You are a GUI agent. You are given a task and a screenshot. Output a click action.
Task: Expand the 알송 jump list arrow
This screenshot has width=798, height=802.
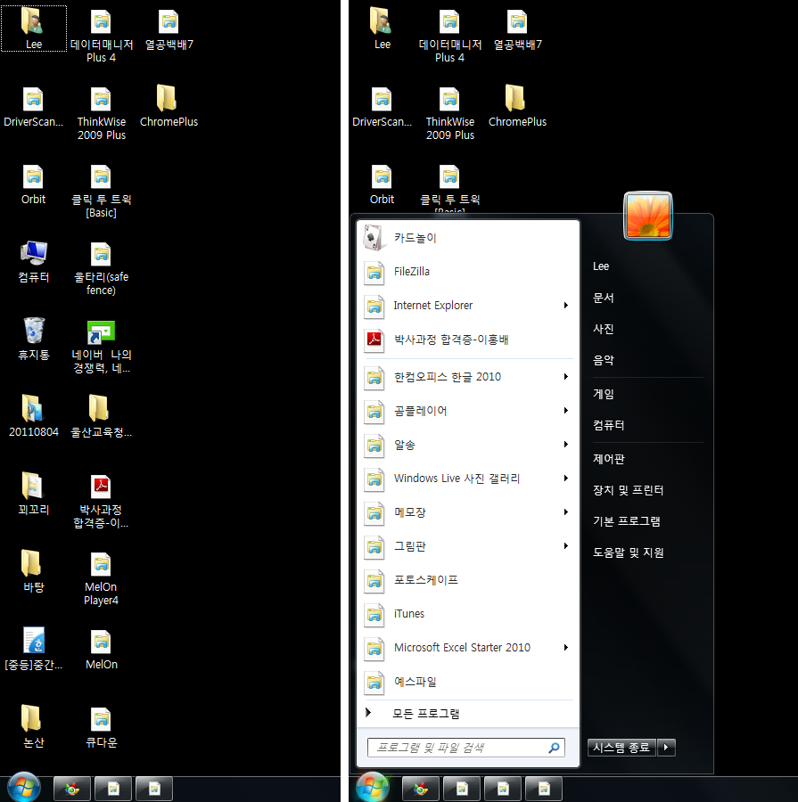[565, 445]
